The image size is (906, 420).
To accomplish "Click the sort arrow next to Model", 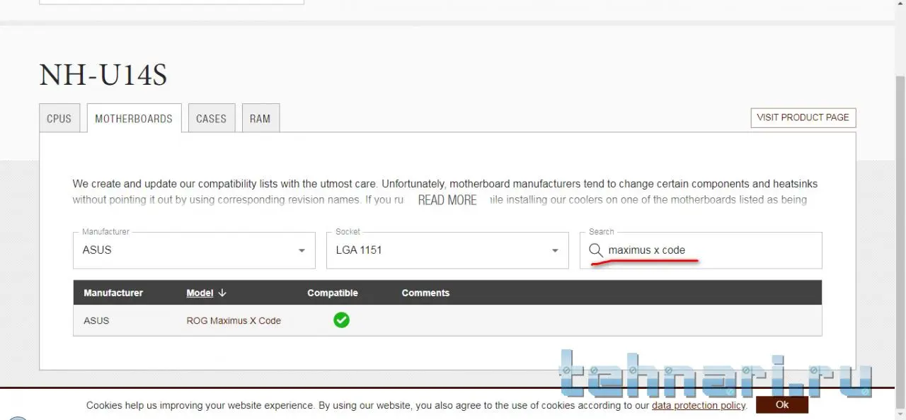I will pyautogui.click(x=222, y=293).
